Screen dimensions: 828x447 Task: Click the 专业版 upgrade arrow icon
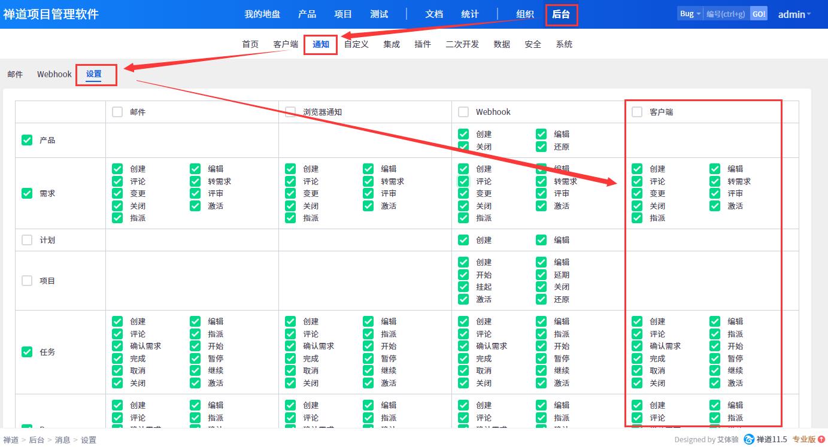(x=821, y=440)
